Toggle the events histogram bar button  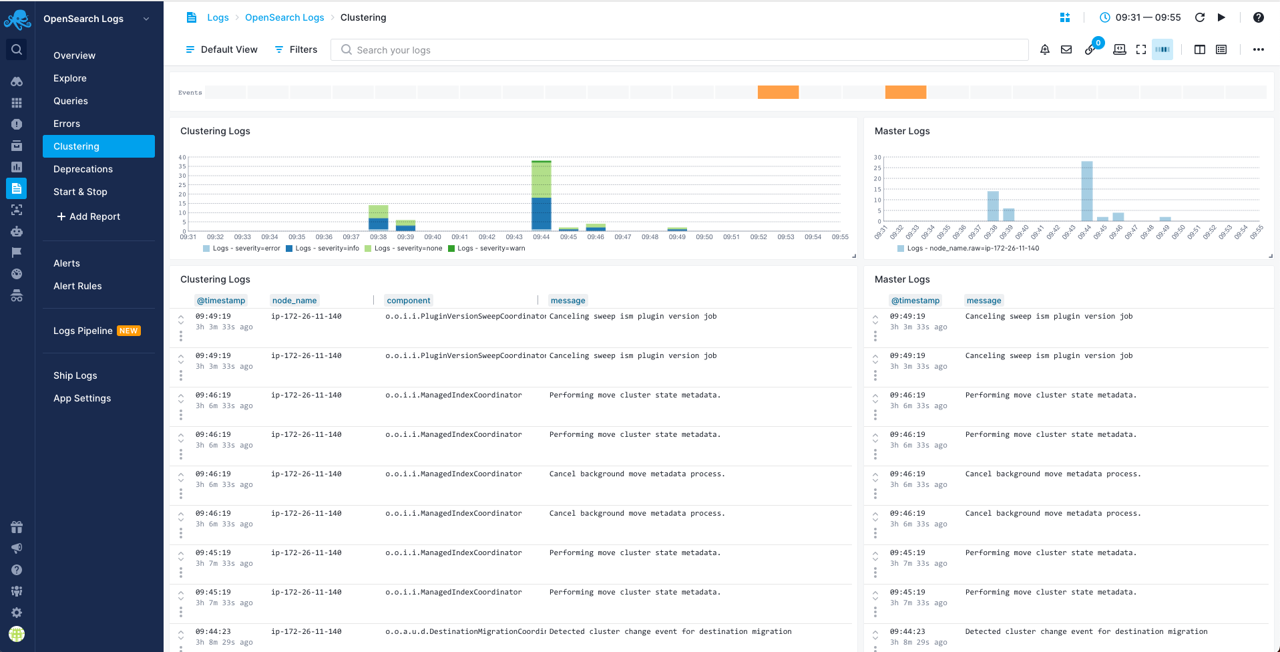point(1162,49)
